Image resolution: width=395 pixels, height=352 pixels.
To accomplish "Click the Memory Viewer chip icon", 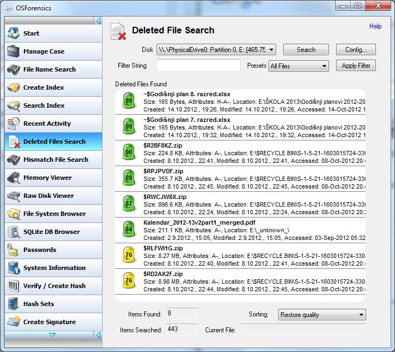I will pos(14,178).
